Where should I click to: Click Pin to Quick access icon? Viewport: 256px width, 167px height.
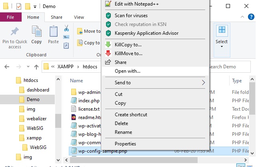15,31
